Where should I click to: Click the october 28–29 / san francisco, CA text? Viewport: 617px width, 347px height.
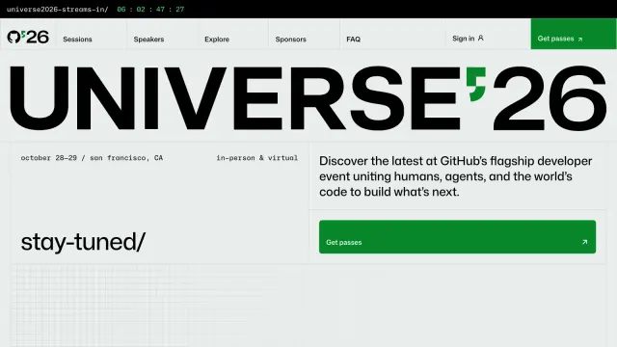92,158
